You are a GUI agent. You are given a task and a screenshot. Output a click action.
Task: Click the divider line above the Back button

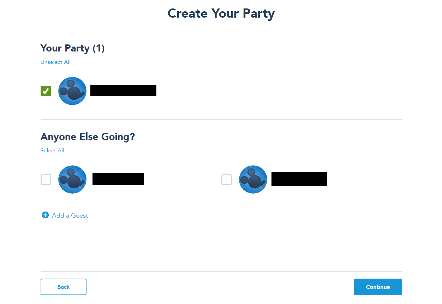point(221,272)
